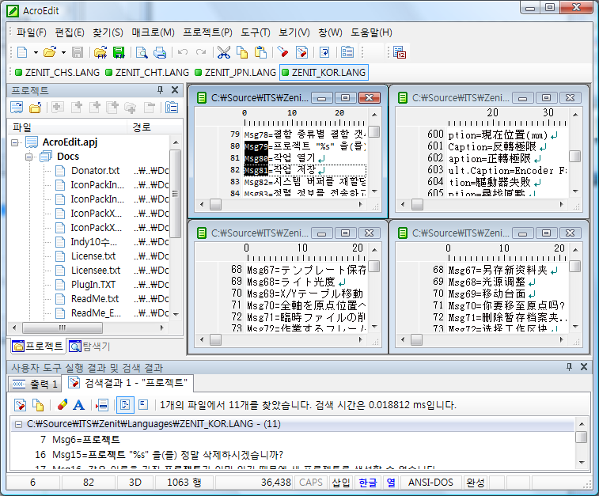Click project panel properties list icon

[x=172, y=108]
